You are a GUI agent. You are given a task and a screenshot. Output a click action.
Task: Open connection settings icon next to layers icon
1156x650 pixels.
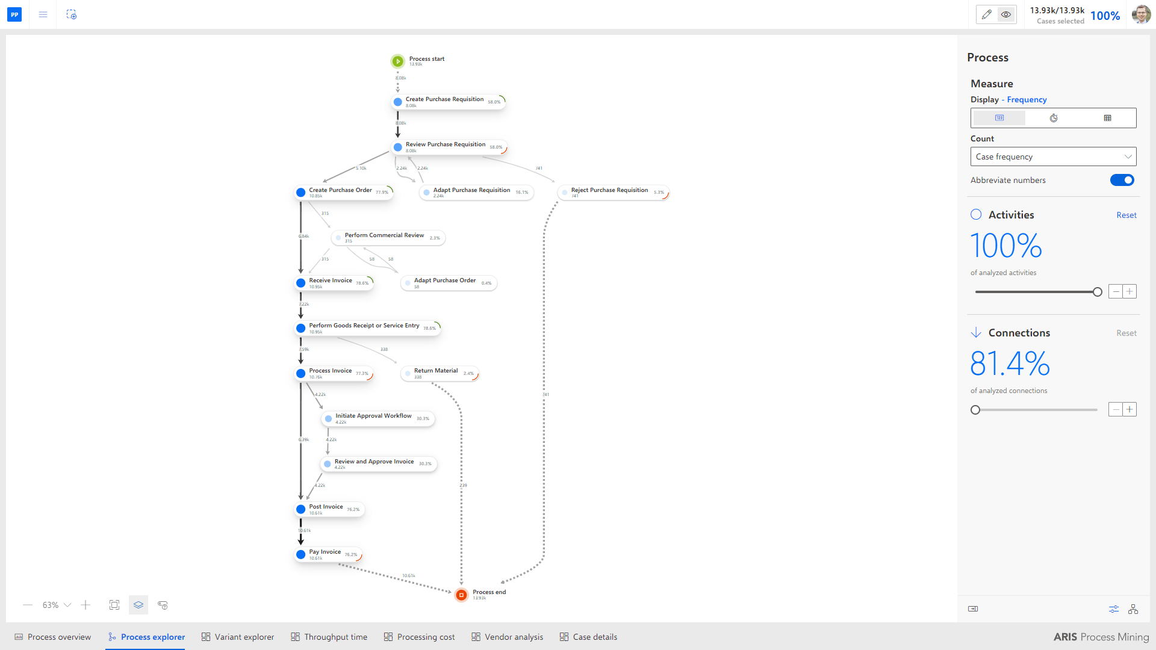coord(162,605)
